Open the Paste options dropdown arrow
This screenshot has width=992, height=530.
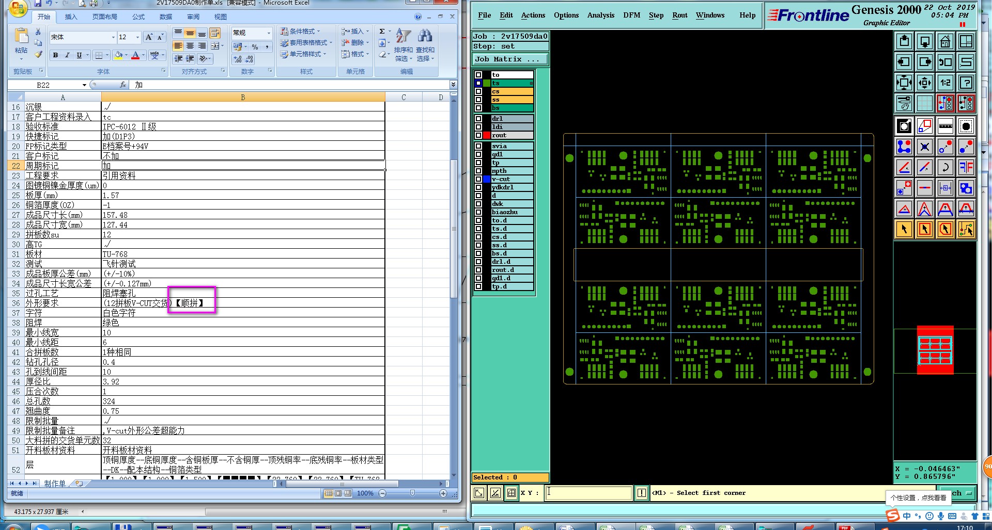click(x=21, y=58)
